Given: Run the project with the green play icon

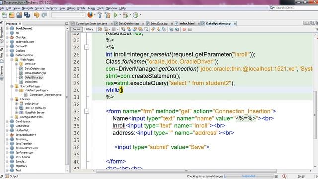Looking at the screenshot, I should tap(116, 15).
